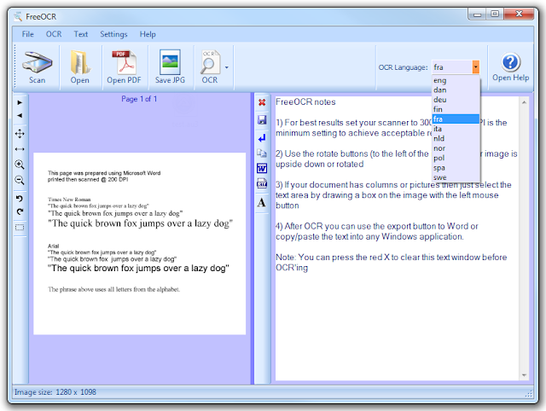The width and height of the screenshot is (546, 411).
Task: Run OCR with the magnifier icon
Action: coord(210,67)
